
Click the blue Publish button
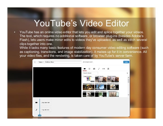[126, 62]
